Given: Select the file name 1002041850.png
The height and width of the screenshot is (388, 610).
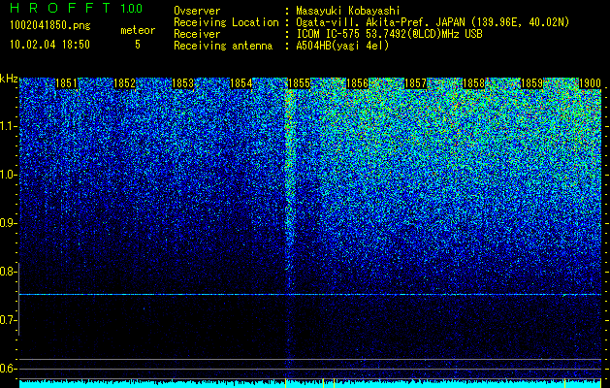Looking at the screenshot, I should pos(50,26).
